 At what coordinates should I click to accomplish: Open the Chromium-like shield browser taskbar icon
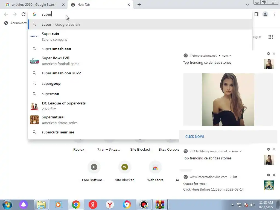[x=127, y=205]
